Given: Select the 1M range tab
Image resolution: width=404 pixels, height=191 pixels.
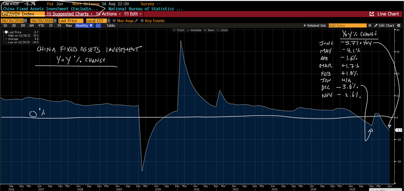Looking at the screenshot, I should [x=23, y=26].
